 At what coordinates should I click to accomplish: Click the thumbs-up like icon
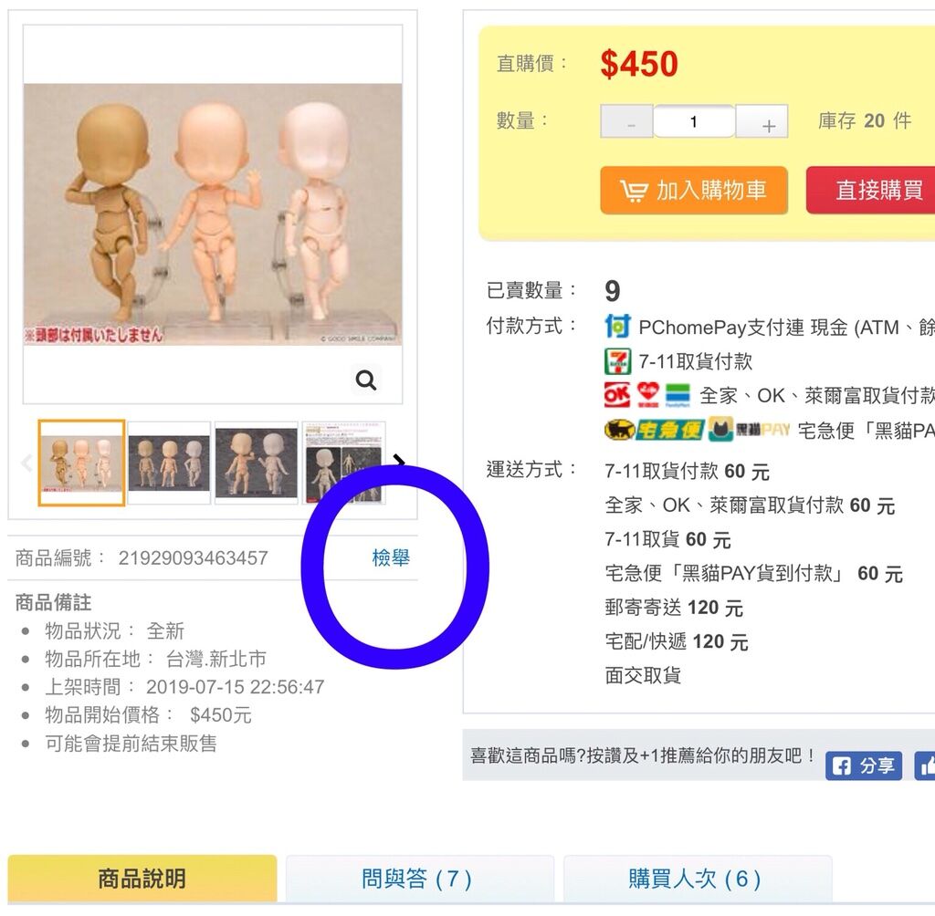coord(926,765)
